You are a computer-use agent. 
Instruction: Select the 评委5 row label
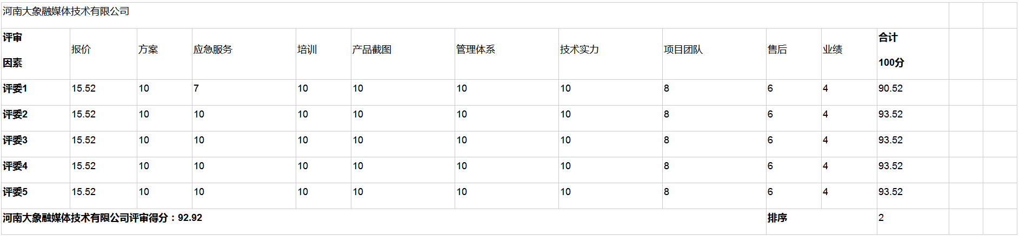click(x=15, y=192)
